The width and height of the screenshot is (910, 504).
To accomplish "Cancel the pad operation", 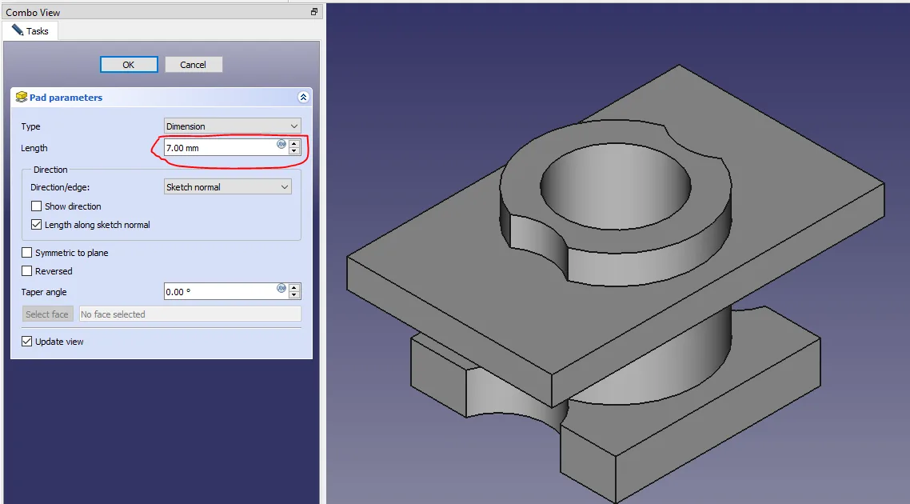I will [194, 65].
